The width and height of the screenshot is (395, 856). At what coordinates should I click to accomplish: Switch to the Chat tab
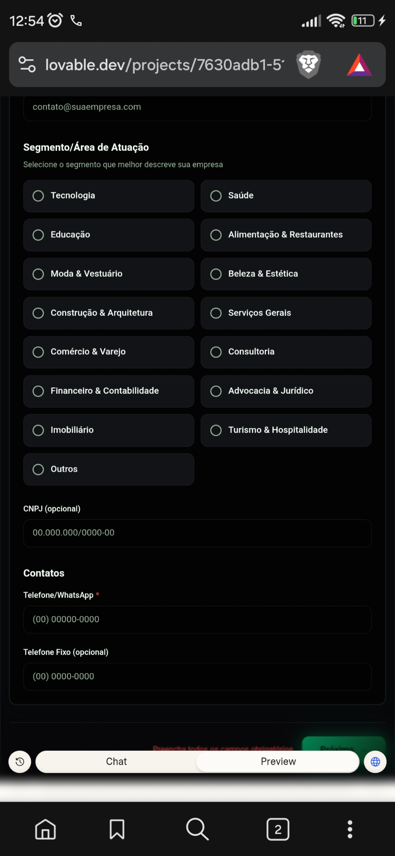[116, 761]
